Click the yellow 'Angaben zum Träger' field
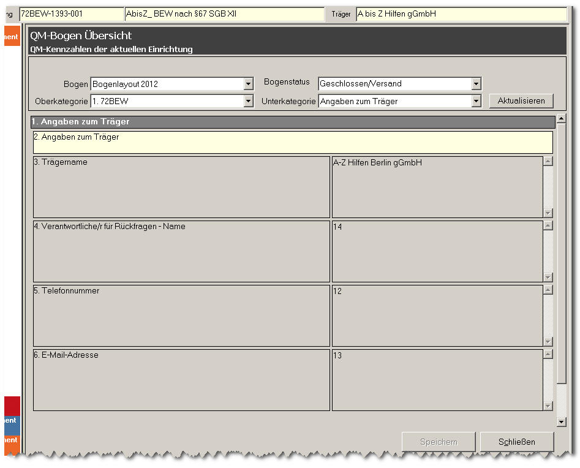 pos(293,142)
